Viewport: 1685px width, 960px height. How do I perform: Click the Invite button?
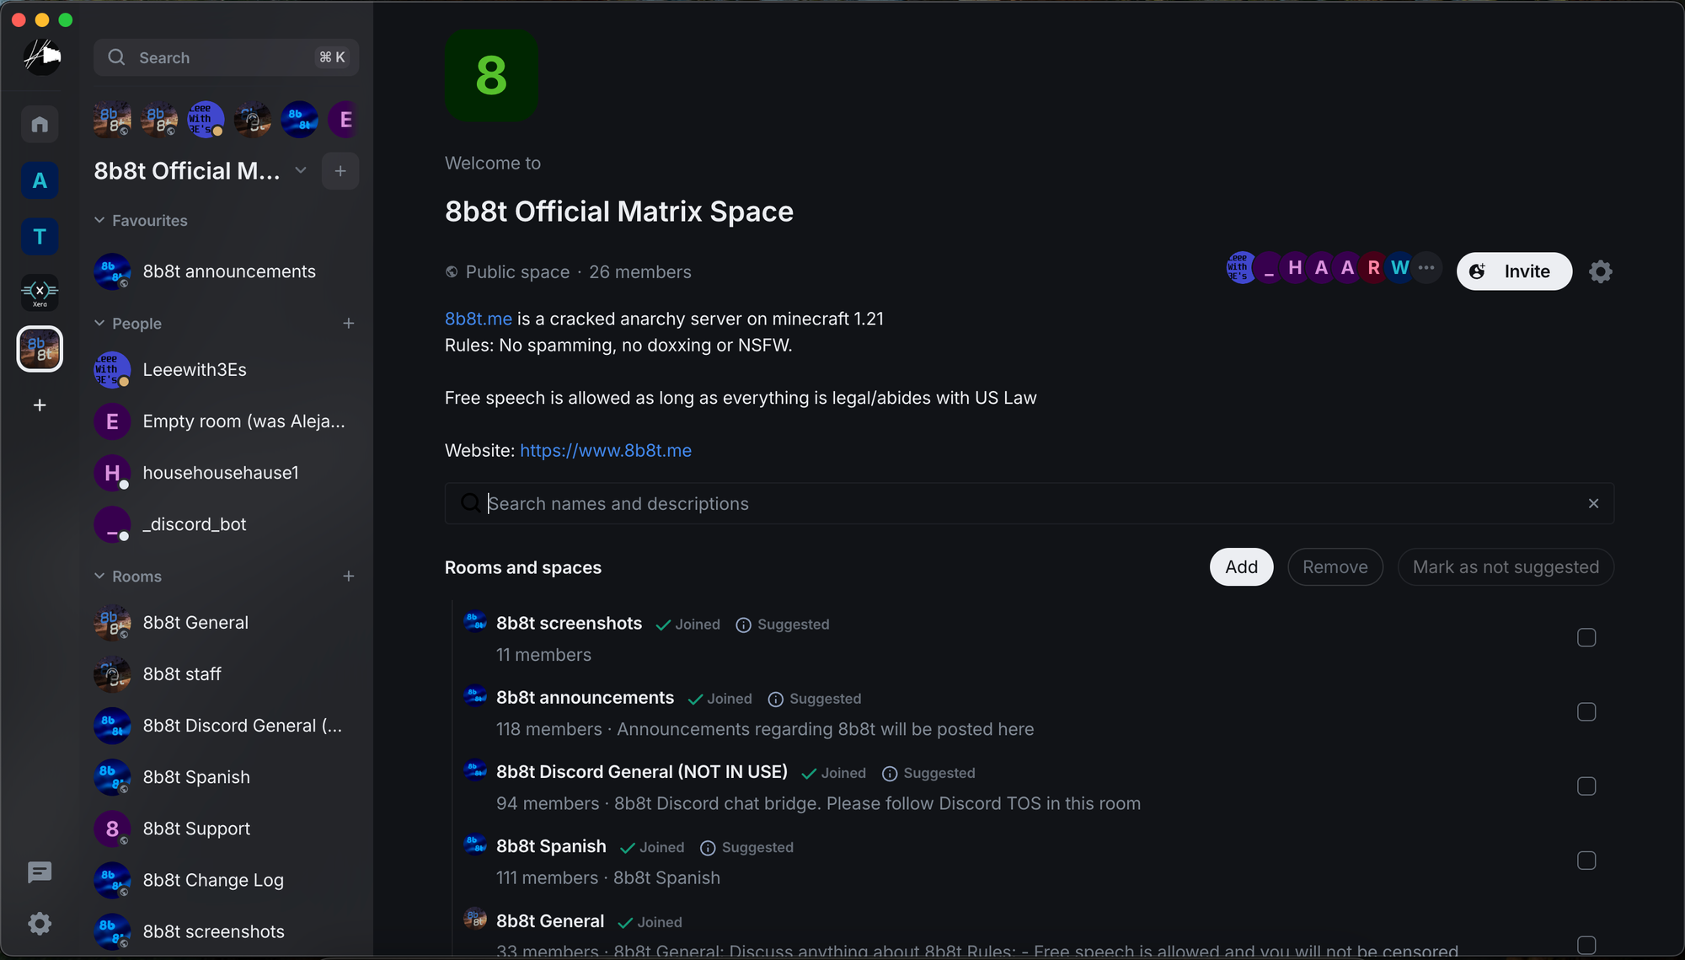point(1513,271)
